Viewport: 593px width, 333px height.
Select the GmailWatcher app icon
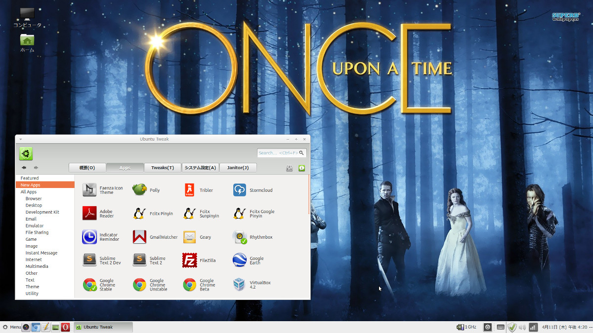[x=140, y=237]
